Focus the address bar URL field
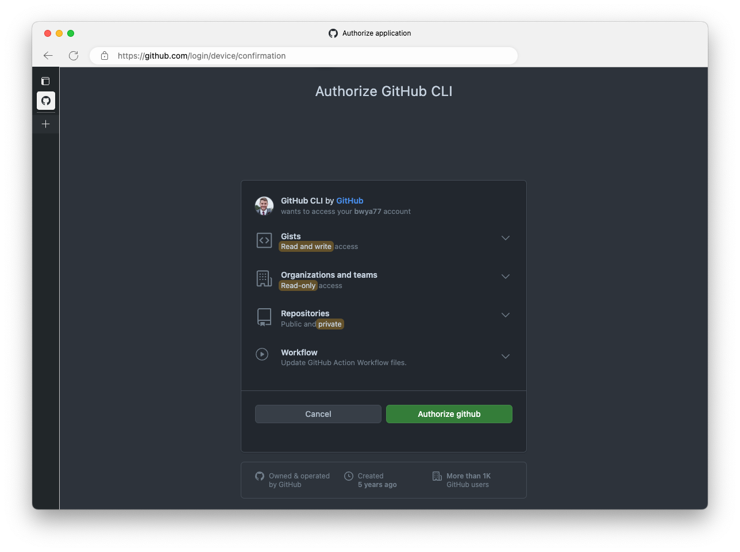 click(x=304, y=56)
